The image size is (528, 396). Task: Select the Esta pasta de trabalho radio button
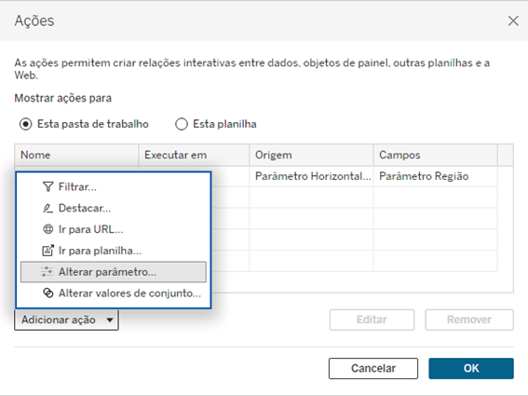25,124
